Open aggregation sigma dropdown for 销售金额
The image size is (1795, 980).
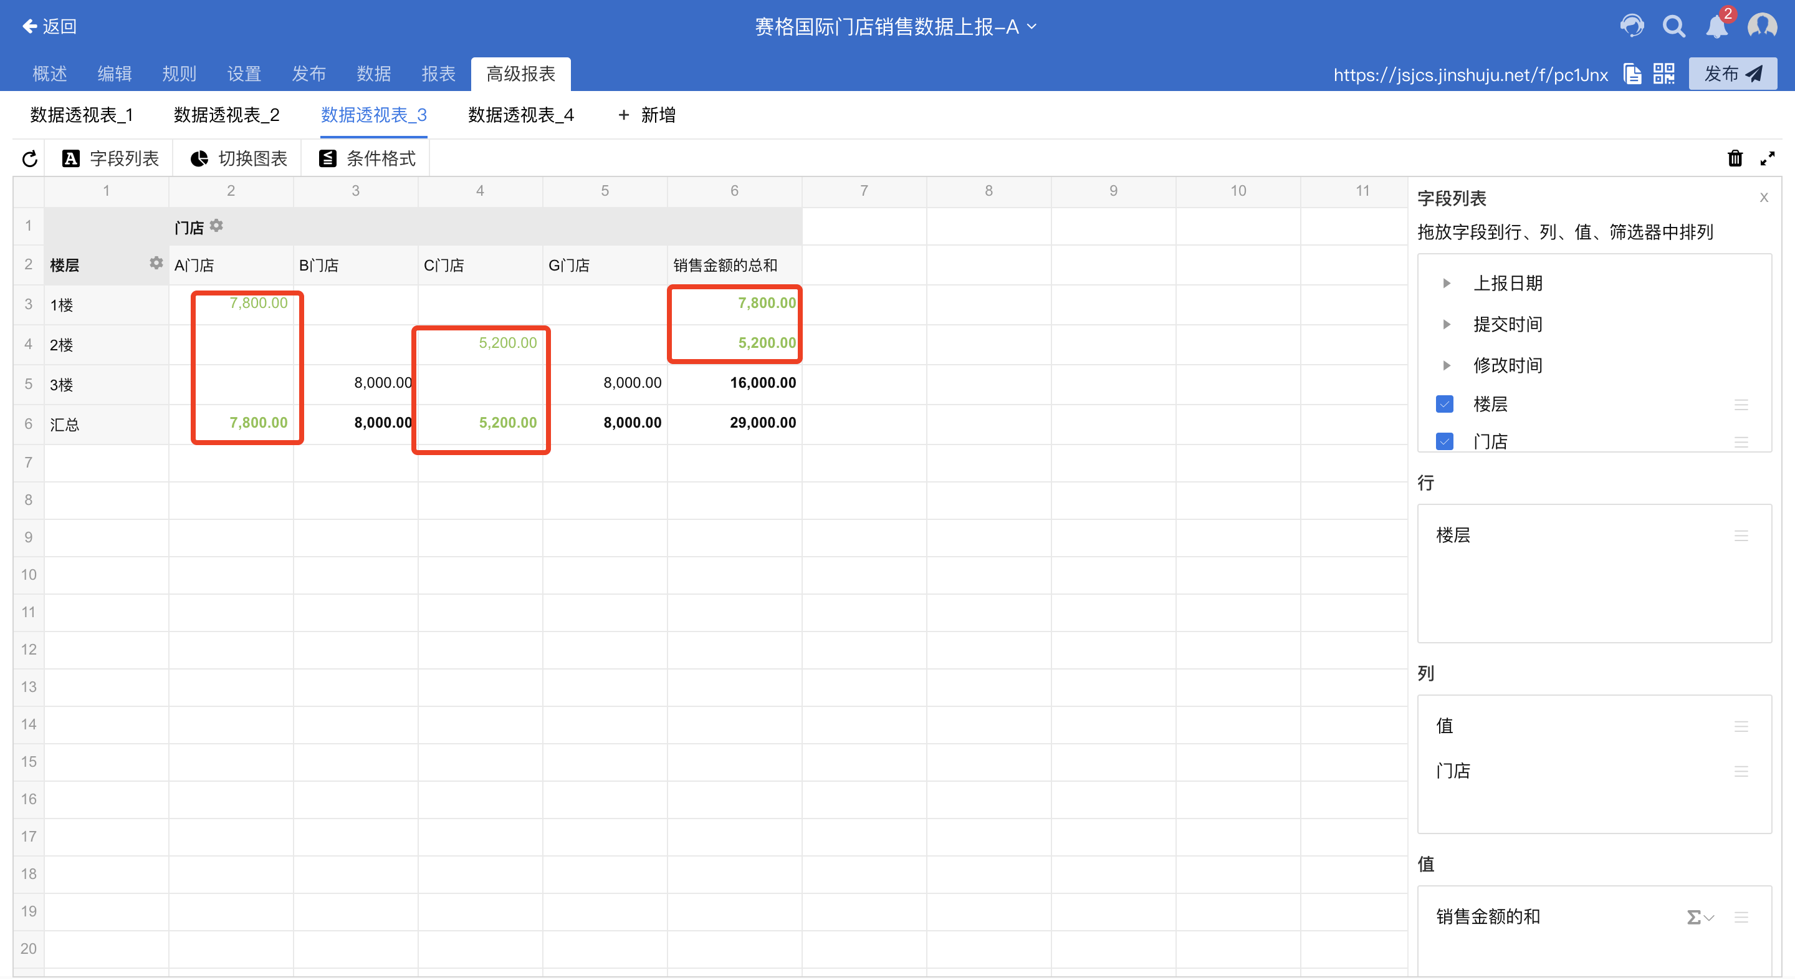(1700, 916)
